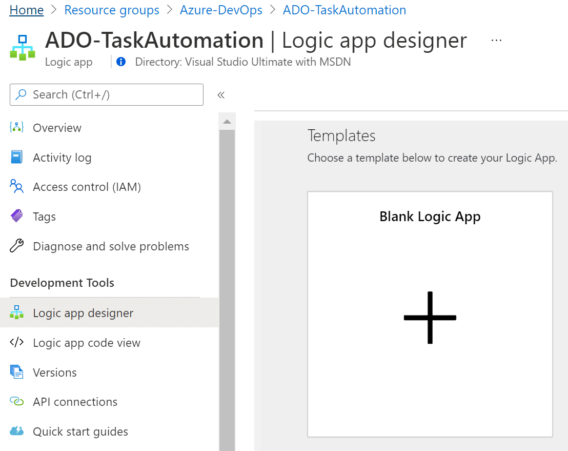The width and height of the screenshot is (568, 451).
Task: Click the Access control people icon
Action: tap(17, 186)
